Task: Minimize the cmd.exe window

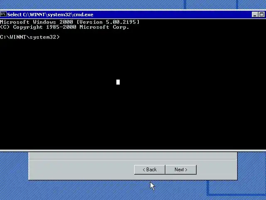Action: (x=255, y=15)
